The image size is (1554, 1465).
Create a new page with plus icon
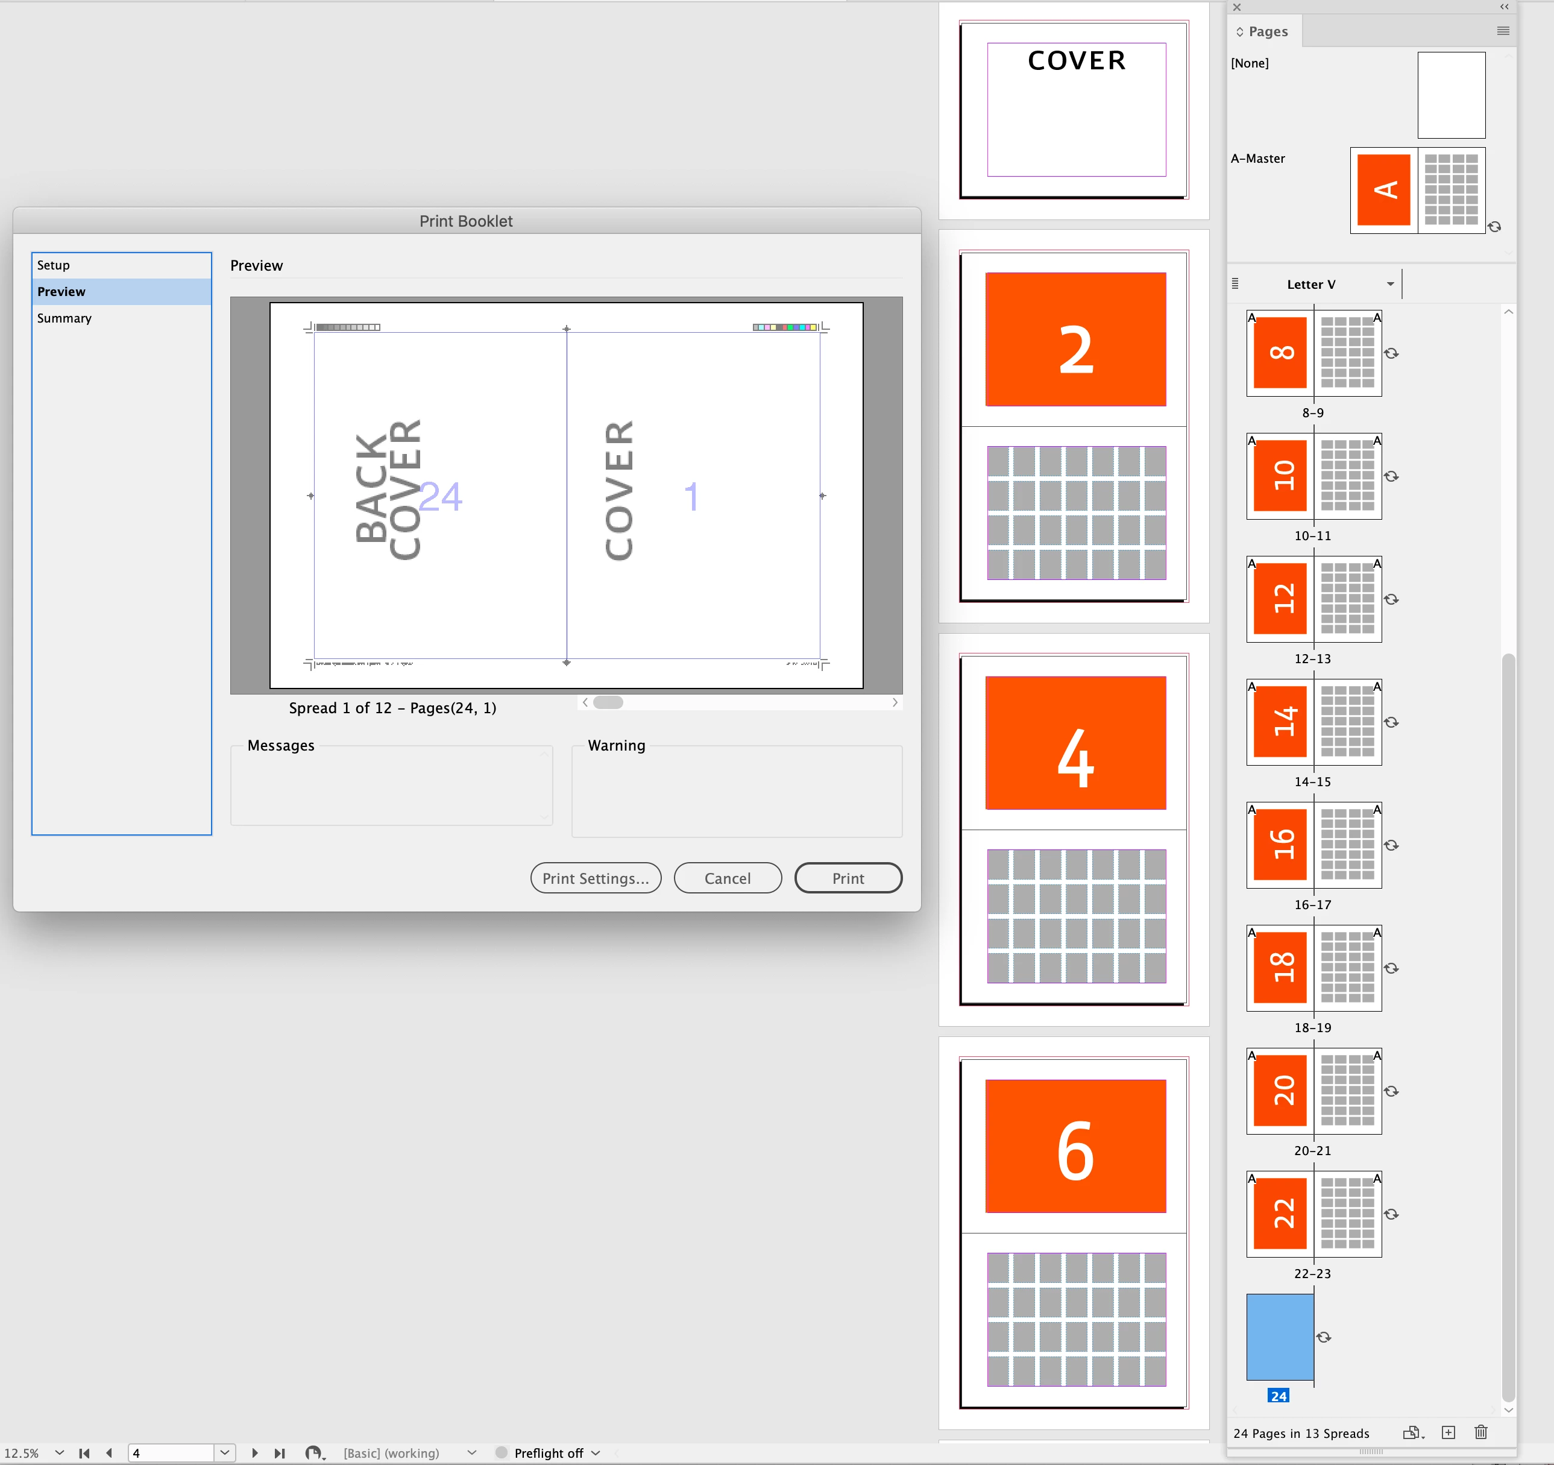click(1449, 1433)
